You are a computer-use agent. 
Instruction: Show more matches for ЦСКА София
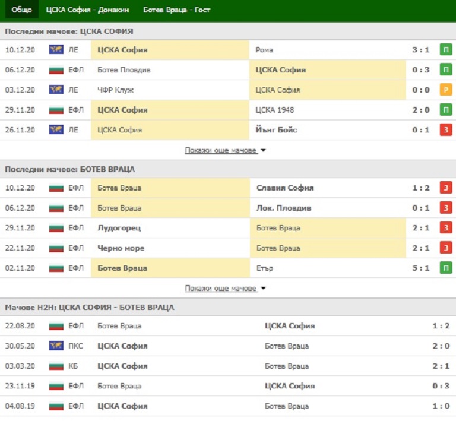[x=221, y=150]
